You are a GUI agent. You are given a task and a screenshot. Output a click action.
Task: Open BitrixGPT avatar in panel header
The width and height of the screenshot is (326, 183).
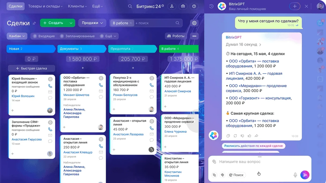point(222,6)
